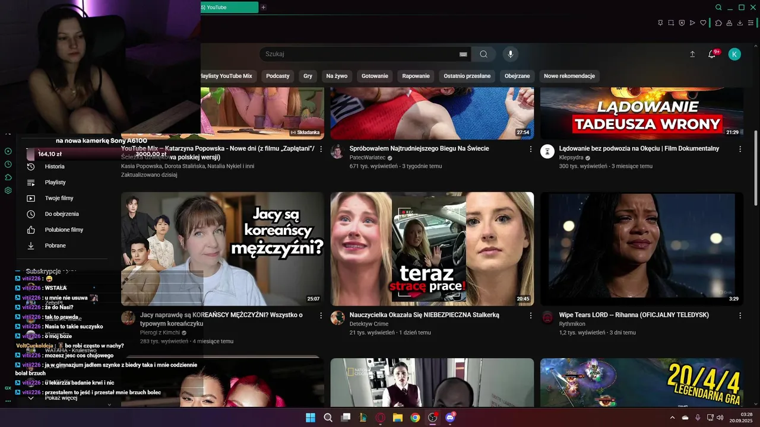Open options menu for Lądowanie bez podwozia video

(740, 149)
